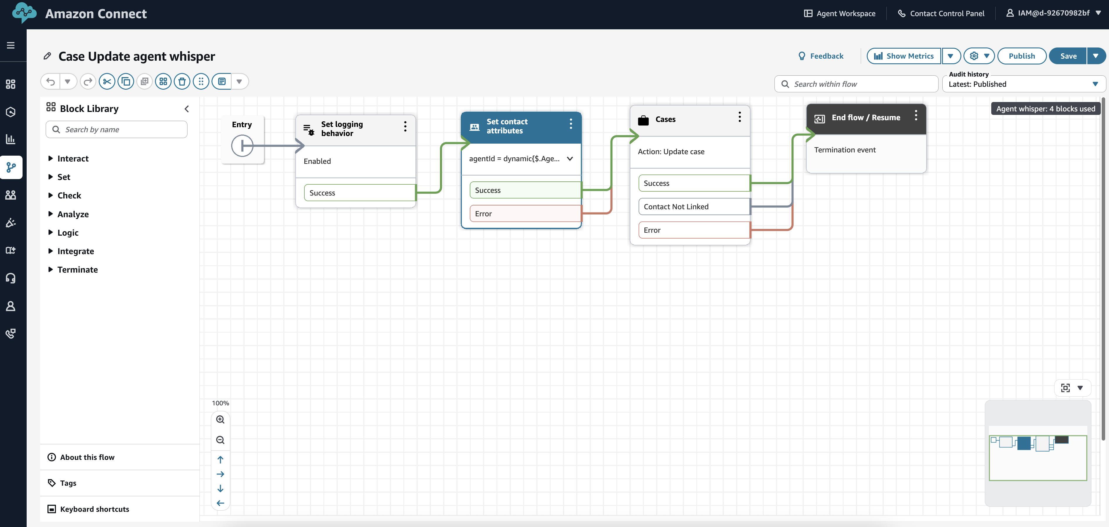
Task: Delete blocks with the trash icon
Action: pos(182,81)
